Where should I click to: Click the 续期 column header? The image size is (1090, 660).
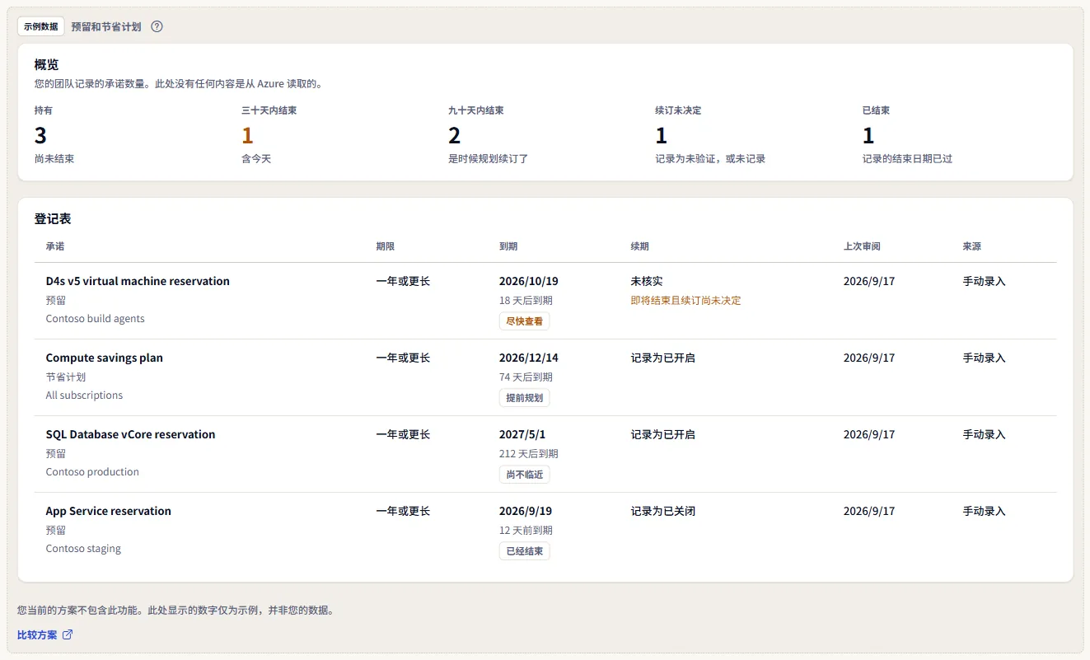(640, 246)
